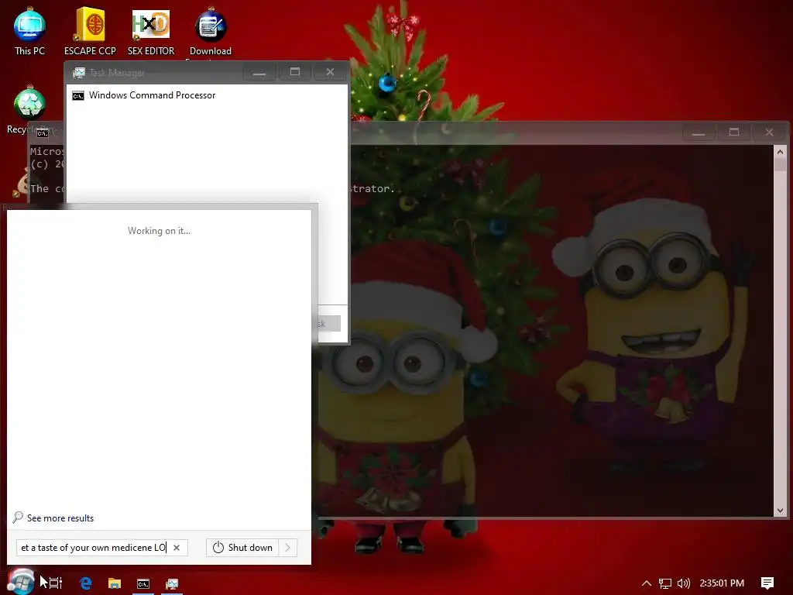The image size is (793, 595).
Task: Click the taskbar clock showing 2:35:01 PM
Action: pos(722,583)
